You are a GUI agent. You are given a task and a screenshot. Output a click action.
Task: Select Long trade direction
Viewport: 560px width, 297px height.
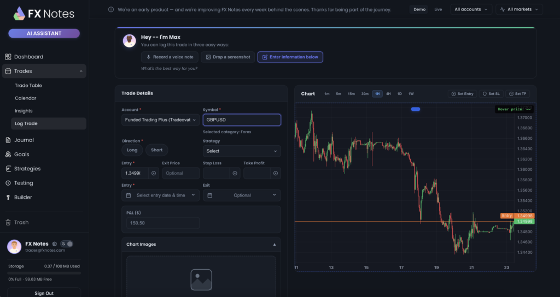[132, 150]
